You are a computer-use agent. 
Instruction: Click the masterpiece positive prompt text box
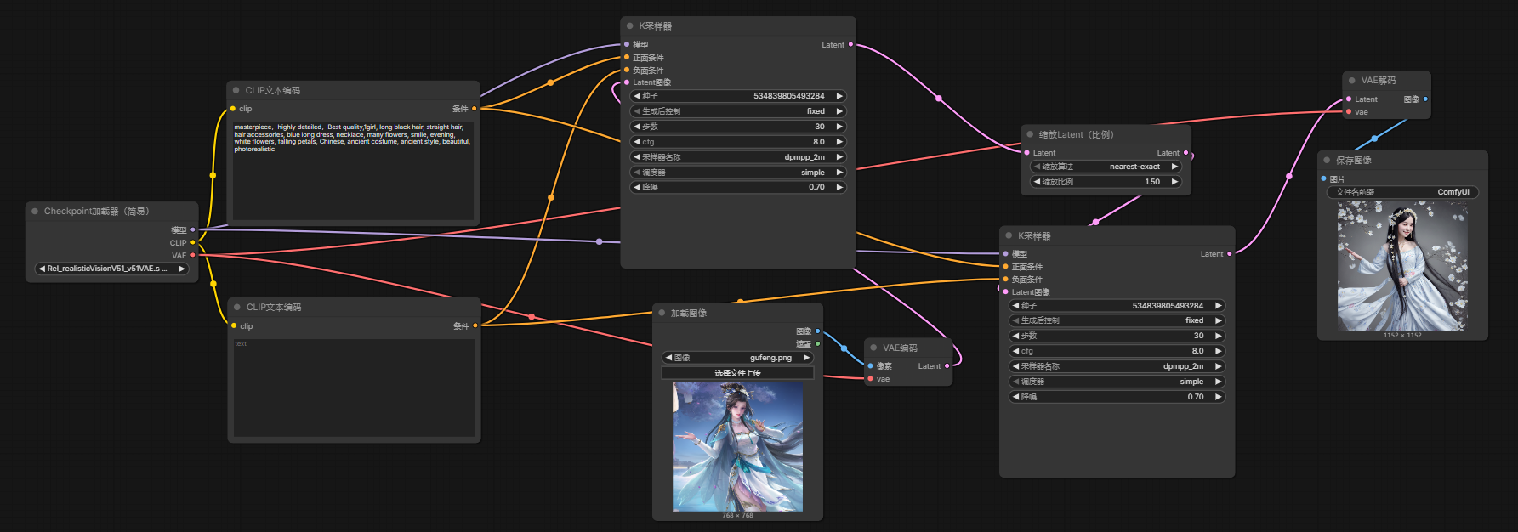pos(353,171)
